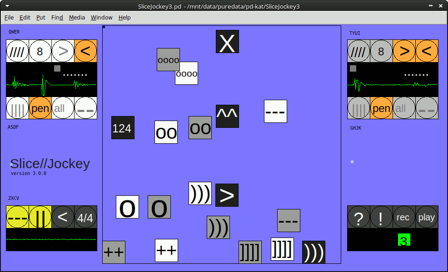Toggle the yellow || button in ZXCV panel
448x272 pixels.
[x=40, y=217]
